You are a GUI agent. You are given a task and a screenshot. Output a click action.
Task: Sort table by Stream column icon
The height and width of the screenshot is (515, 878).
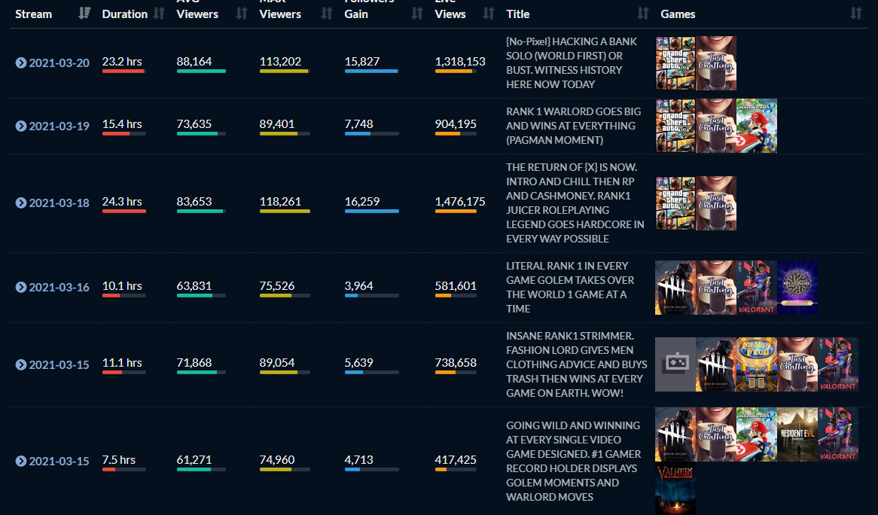(x=84, y=14)
